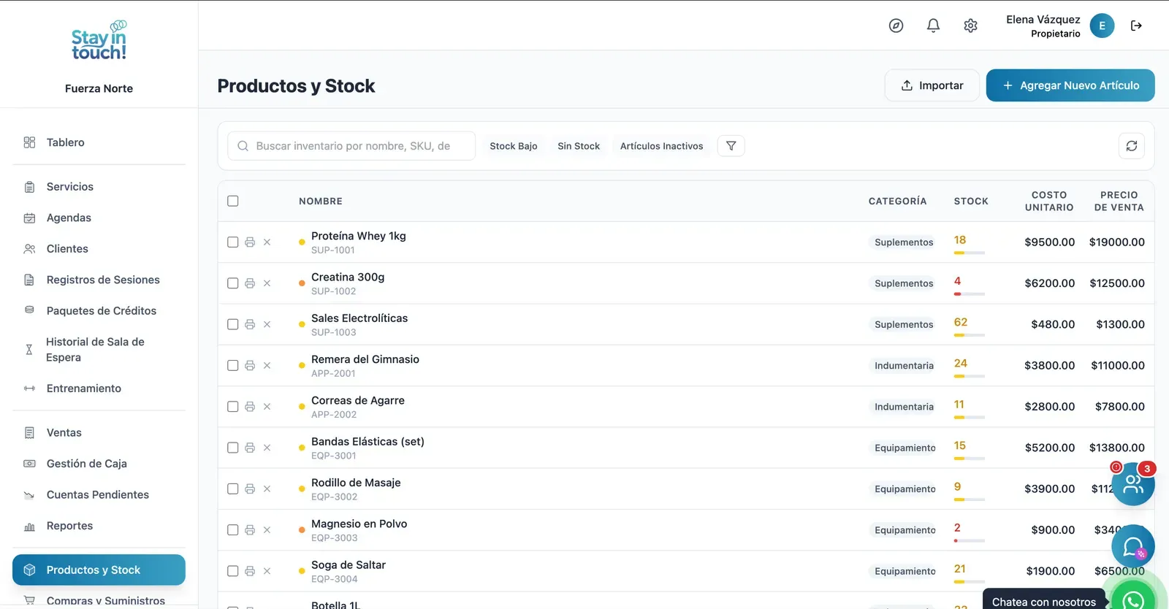Screen dimensions: 1169x609
Task: Open the Elena Vázquez user avatar
Action: pyautogui.click(x=1102, y=26)
